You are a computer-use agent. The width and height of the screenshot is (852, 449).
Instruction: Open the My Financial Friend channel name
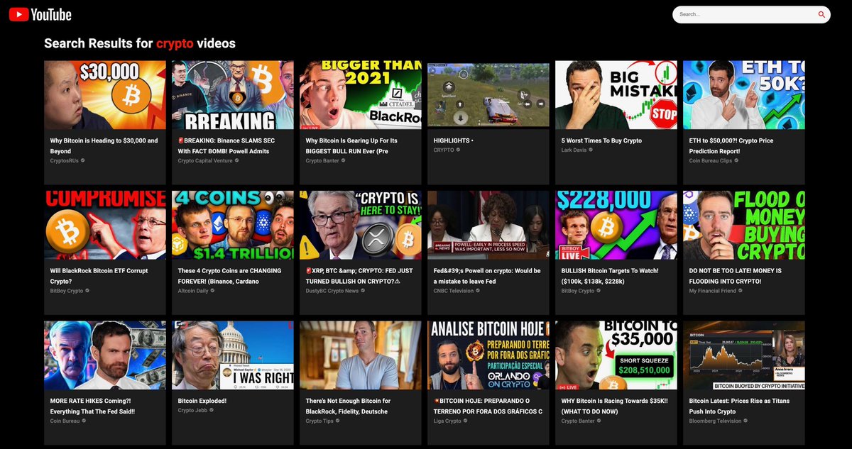(x=712, y=291)
